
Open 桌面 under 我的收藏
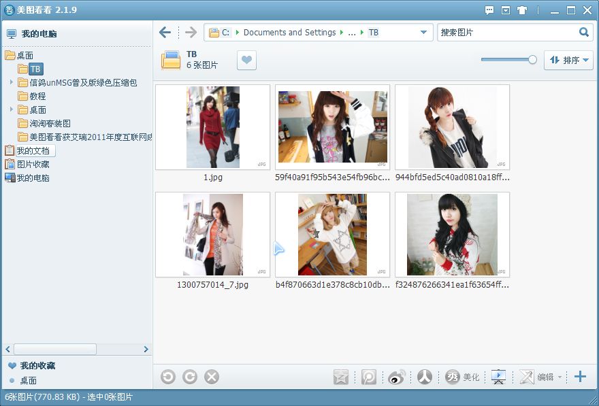(29, 380)
